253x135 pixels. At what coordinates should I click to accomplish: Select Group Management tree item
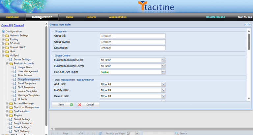[29, 79]
